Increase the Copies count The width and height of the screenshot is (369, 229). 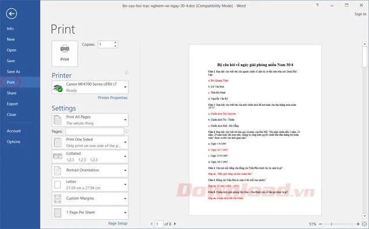[x=115, y=43]
